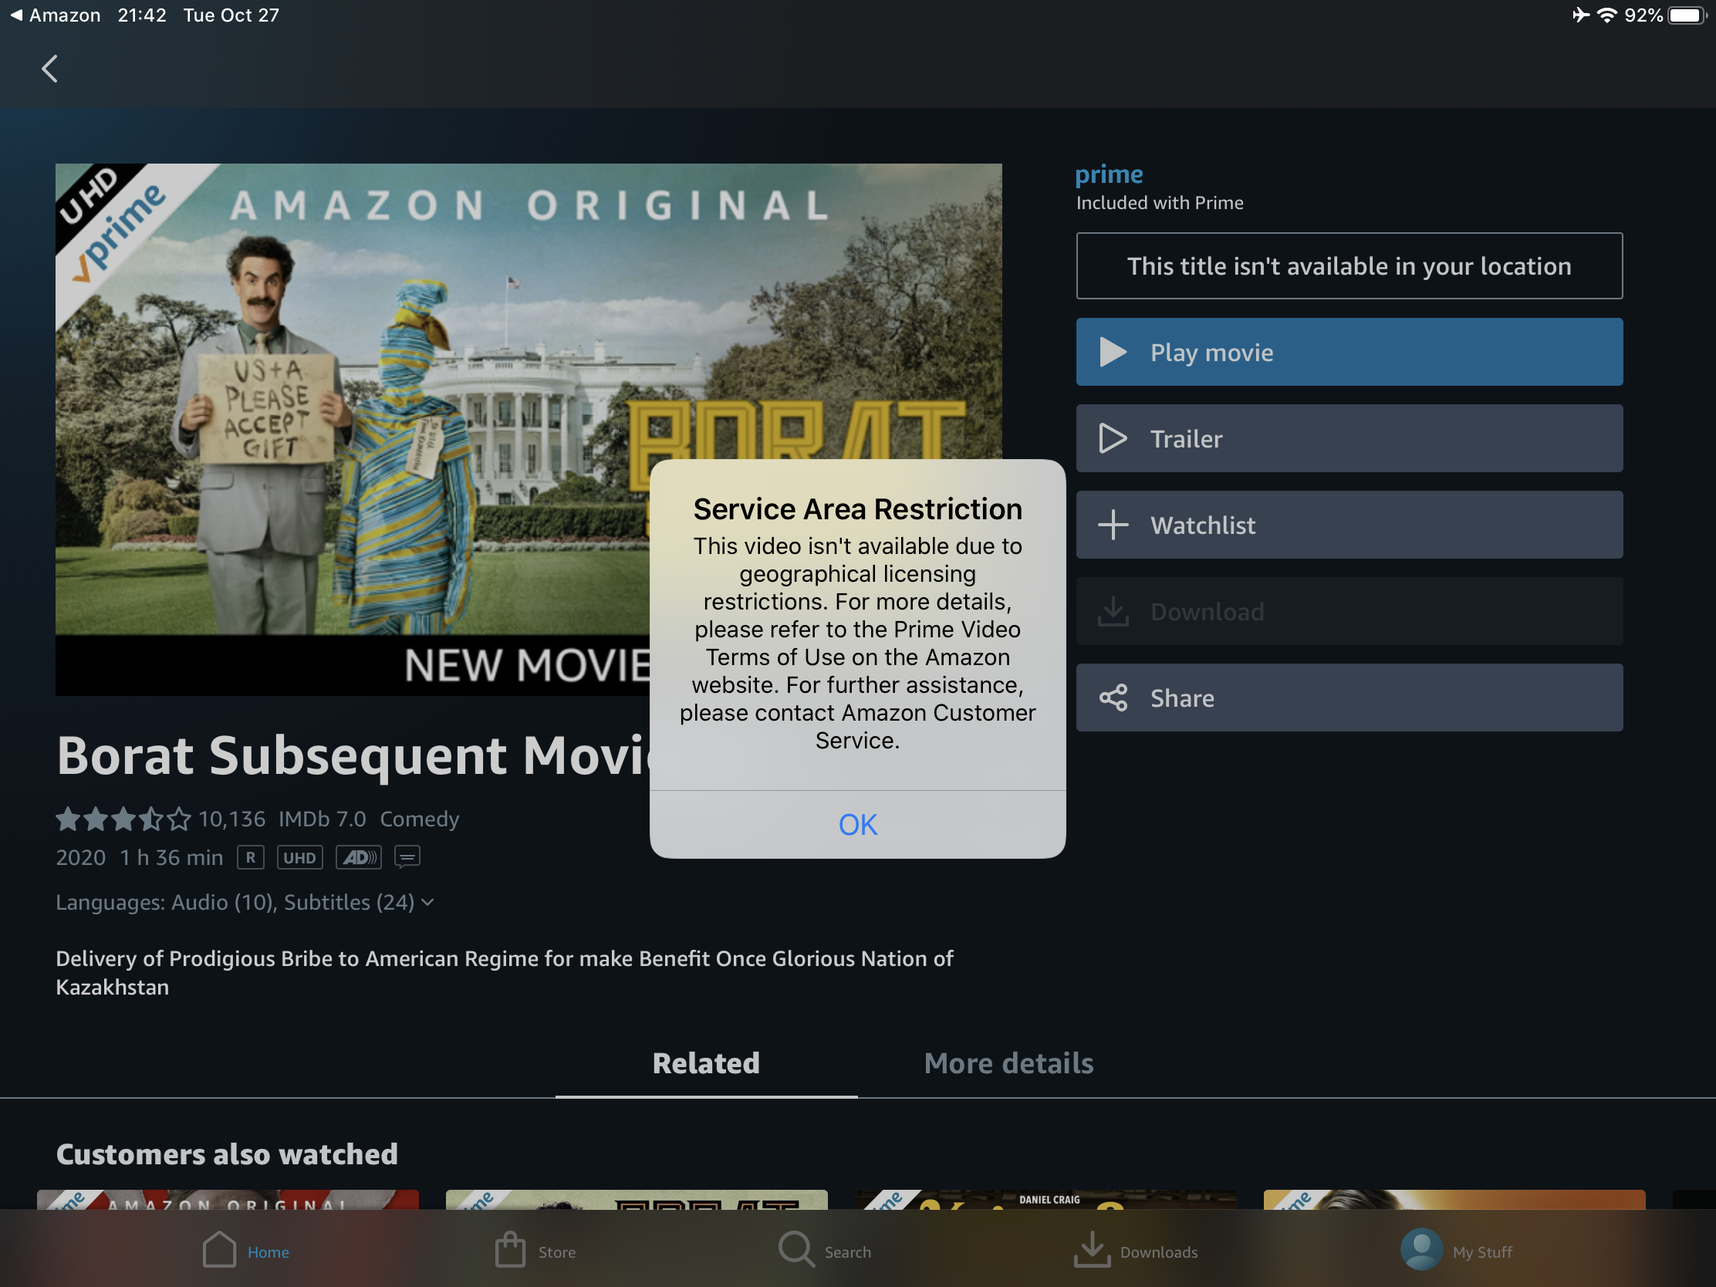
Task: Return to Amazon app via status bar
Action: coord(54,15)
